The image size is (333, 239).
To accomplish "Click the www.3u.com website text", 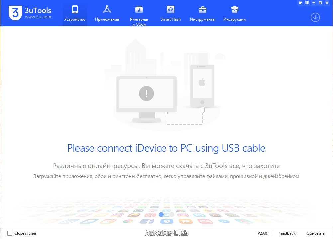I will 38,17.
